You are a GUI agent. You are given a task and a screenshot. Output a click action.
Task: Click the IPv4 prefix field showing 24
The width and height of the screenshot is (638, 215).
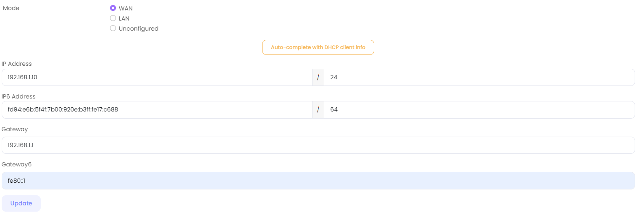pos(479,77)
